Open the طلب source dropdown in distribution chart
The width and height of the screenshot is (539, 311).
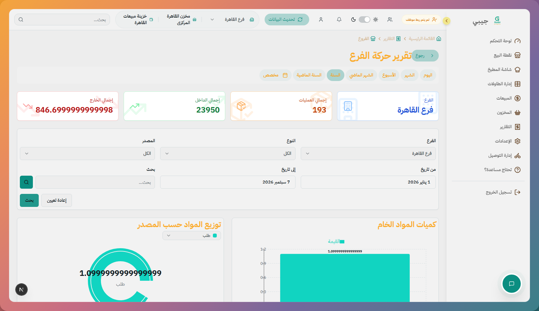192,236
